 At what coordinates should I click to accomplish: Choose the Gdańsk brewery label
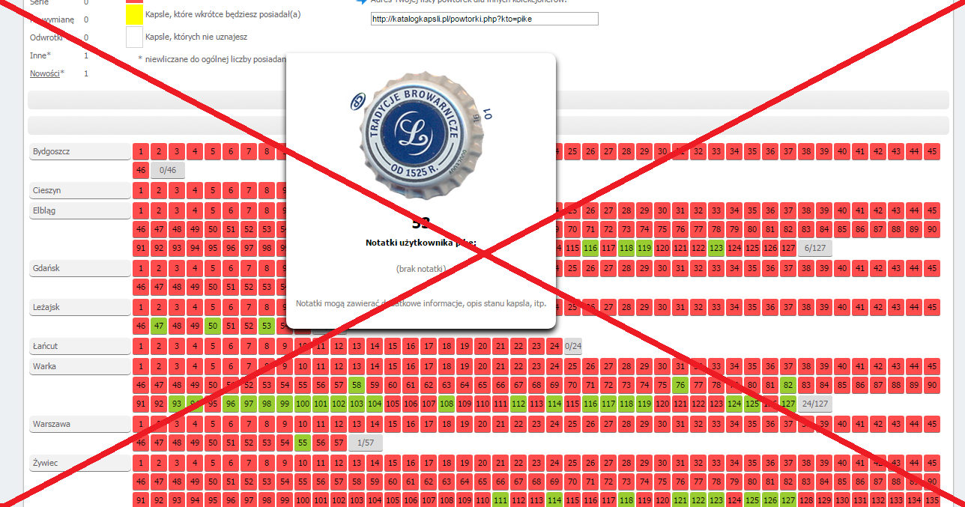point(80,268)
